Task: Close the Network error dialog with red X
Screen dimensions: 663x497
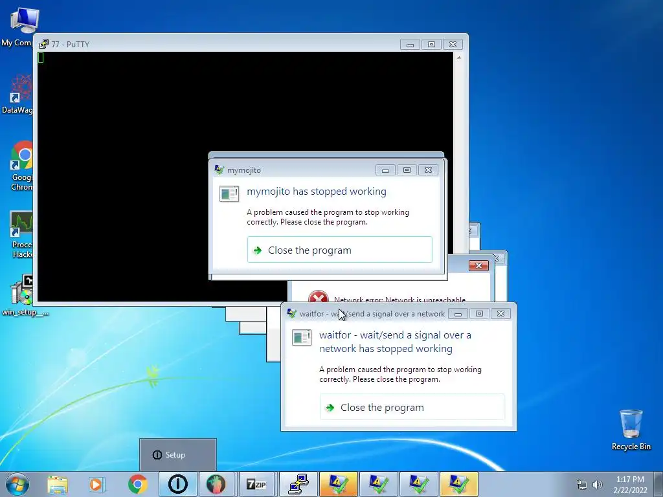Action: (x=478, y=265)
